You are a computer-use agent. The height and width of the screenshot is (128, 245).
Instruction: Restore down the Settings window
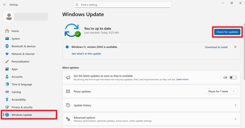coord(231,3)
